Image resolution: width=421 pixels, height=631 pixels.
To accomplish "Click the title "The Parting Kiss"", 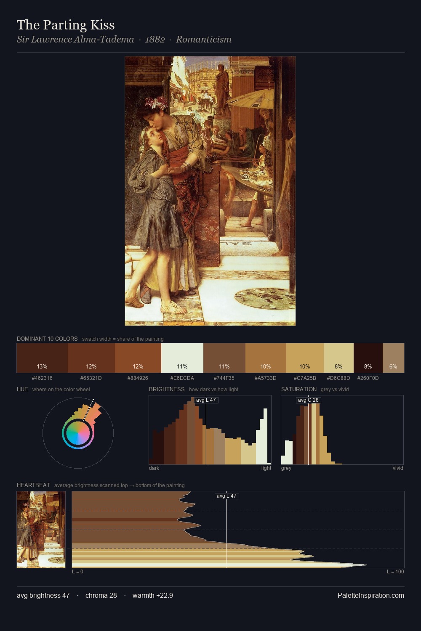I will click(x=66, y=25).
